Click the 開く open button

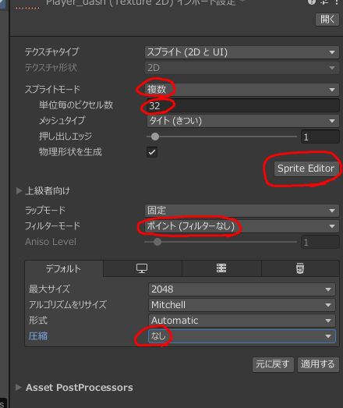pyautogui.click(x=327, y=20)
